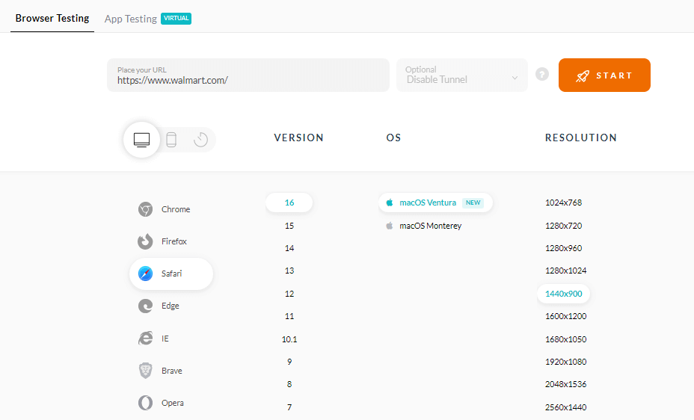Select the Internet Explorer icon
The image size is (694, 420).
146,339
